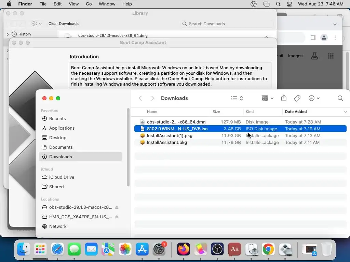Open the Action ellipsis menu in Finder
Image resolution: width=350 pixels, height=262 pixels.
[x=314, y=98]
